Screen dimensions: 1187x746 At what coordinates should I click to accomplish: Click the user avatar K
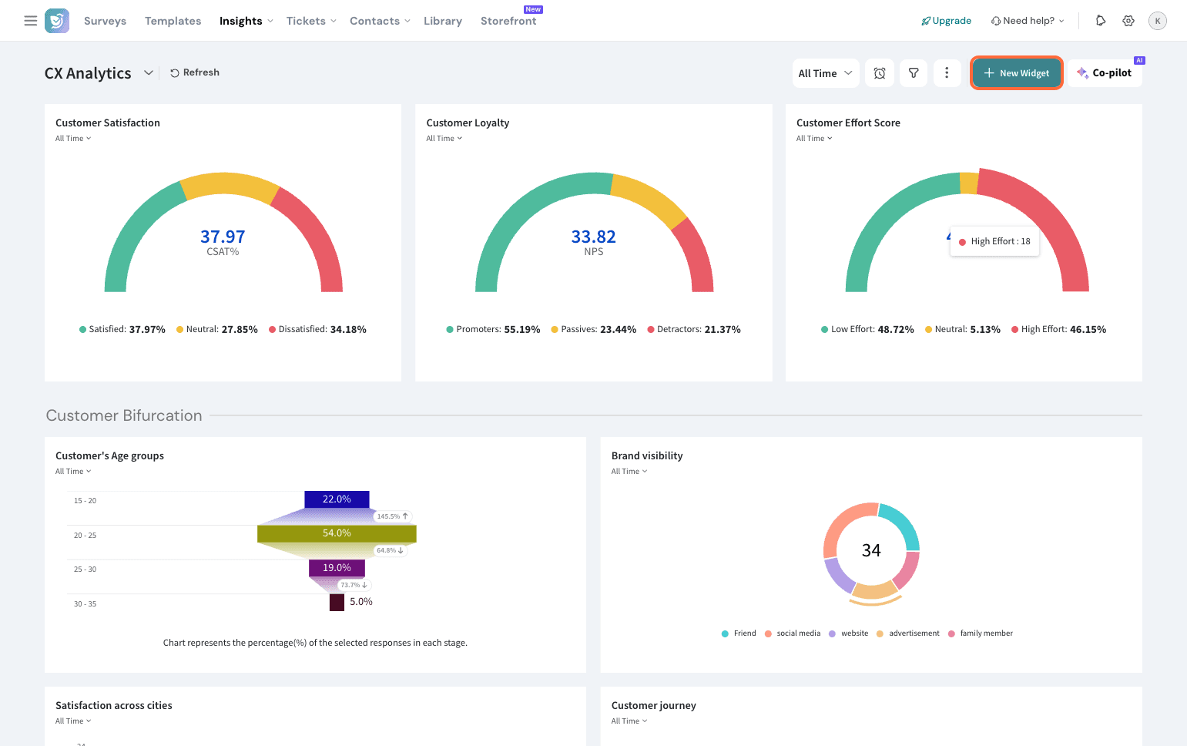[x=1157, y=21]
